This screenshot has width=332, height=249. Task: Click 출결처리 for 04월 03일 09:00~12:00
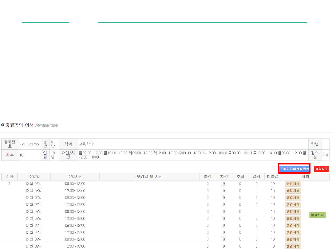point(293,184)
